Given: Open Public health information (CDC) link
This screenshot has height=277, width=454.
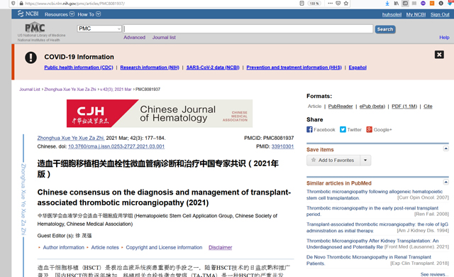Looking at the screenshot, I should (x=79, y=67).
